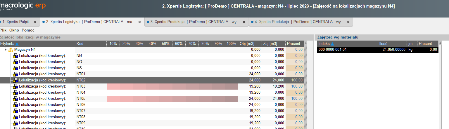Viewport: 449px width, 129px height.
Task: Close the Xpertis Pulpit tab
Action: 35,22
